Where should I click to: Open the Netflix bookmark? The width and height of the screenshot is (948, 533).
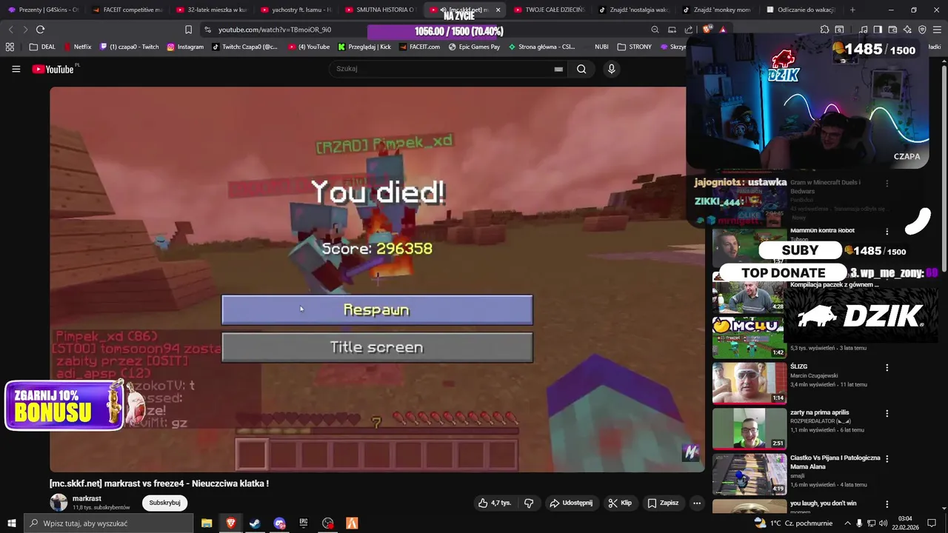78,47
